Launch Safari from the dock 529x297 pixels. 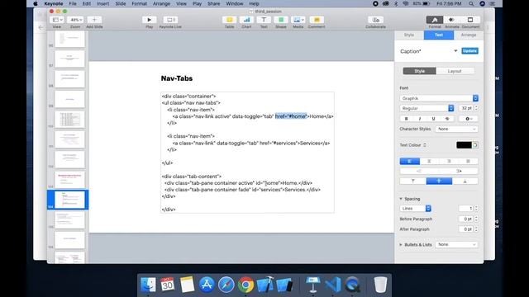[226, 285]
